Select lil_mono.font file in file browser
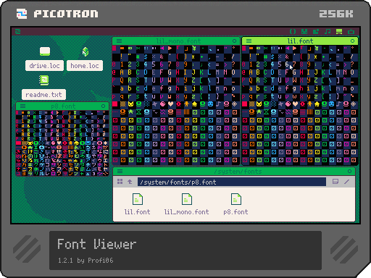Screen dimensions: 371x278 point(186,204)
